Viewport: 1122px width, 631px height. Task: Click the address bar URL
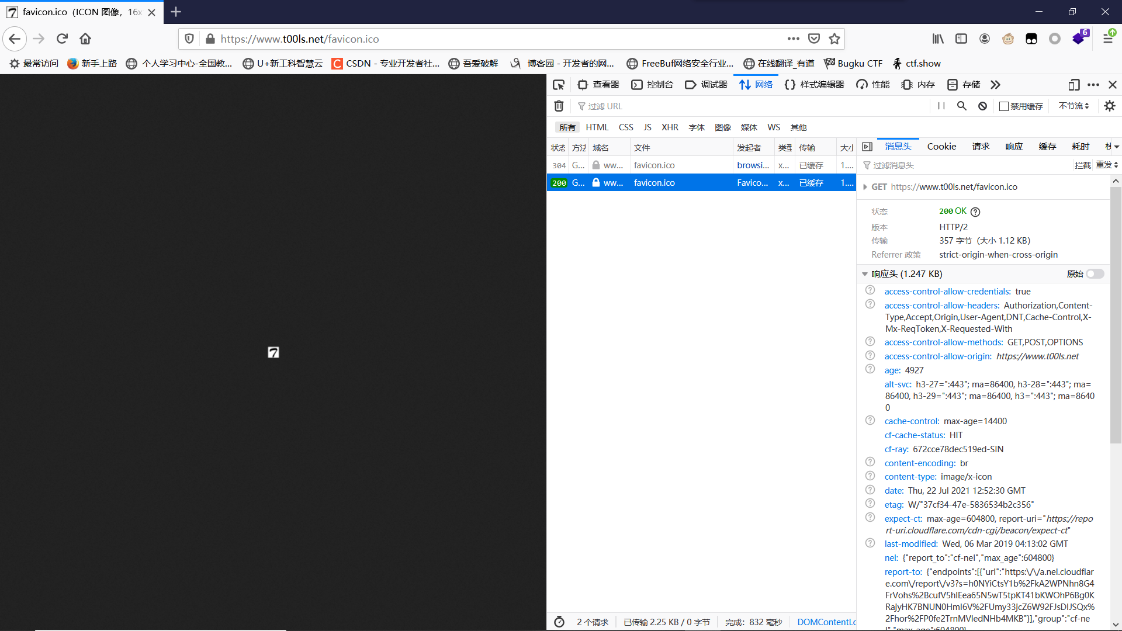point(300,39)
